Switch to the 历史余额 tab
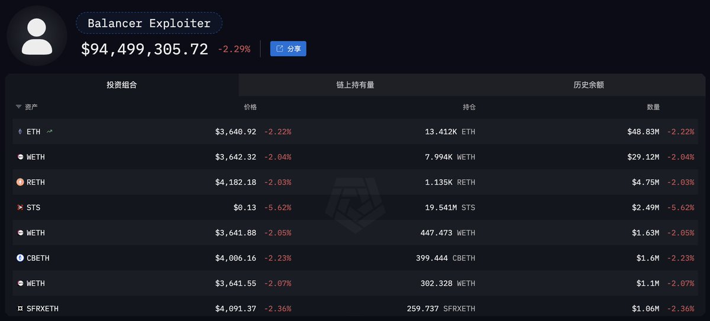Image resolution: width=710 pixels, height=321 pixels. (589, 85)
